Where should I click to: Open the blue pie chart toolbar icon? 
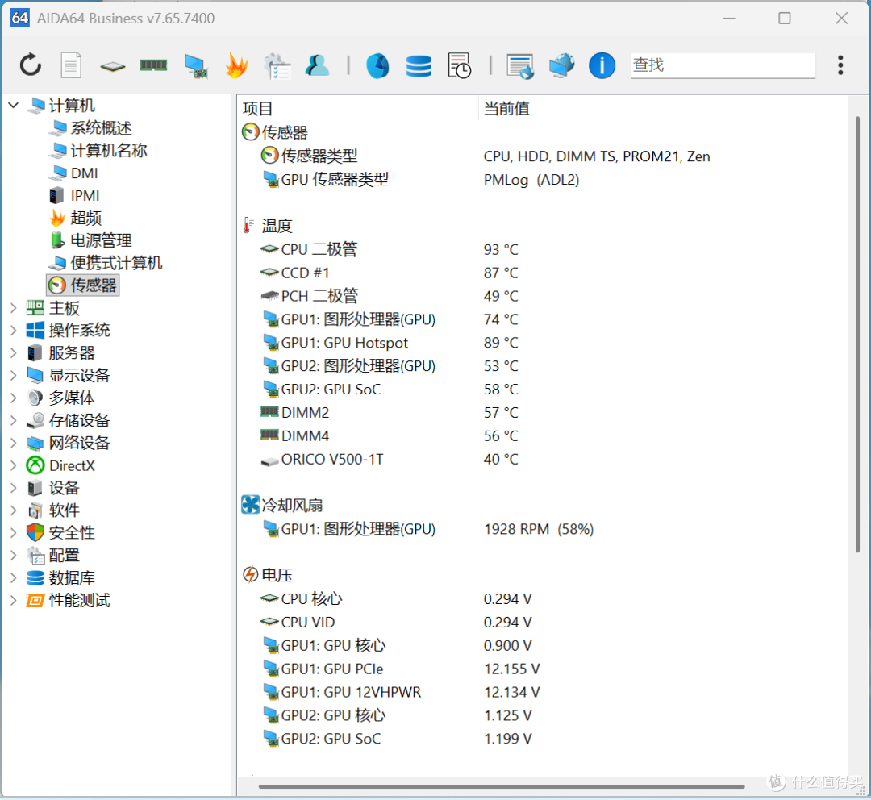click(x=377, y=65)
